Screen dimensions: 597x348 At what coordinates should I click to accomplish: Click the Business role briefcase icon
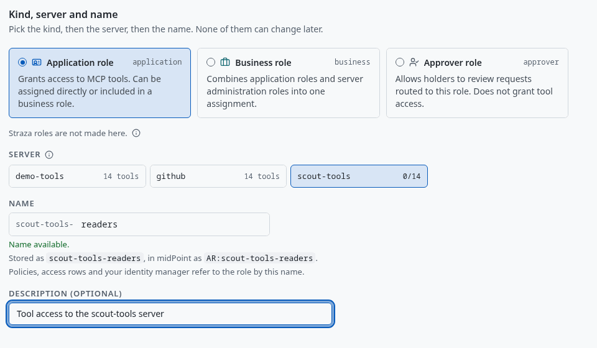225,62
